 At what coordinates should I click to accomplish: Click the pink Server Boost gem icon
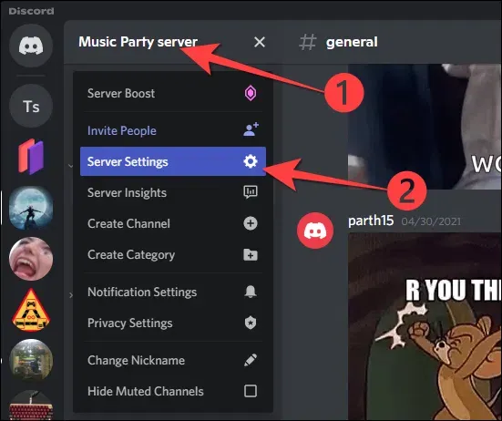(251, 93)
